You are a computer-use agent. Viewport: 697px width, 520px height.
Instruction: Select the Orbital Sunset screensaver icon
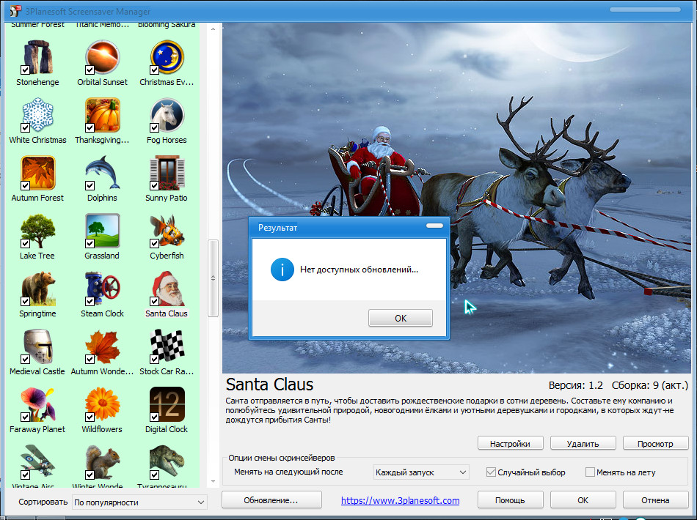(x=102, y=57)
